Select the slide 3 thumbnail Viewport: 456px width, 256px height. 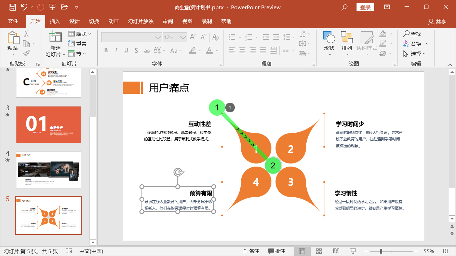(x=48, y=124)
